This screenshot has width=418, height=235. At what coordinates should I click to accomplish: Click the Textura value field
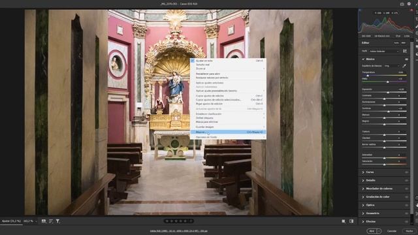tap(401, 132)
